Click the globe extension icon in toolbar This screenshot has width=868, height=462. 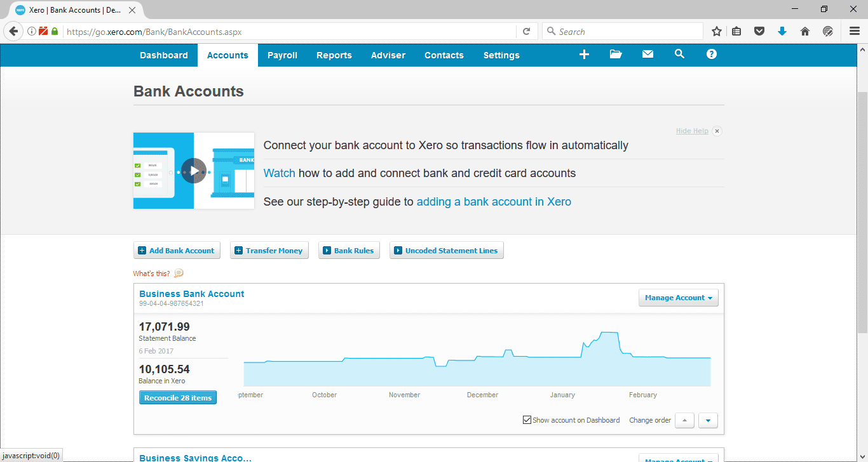(x=828, y=31)
